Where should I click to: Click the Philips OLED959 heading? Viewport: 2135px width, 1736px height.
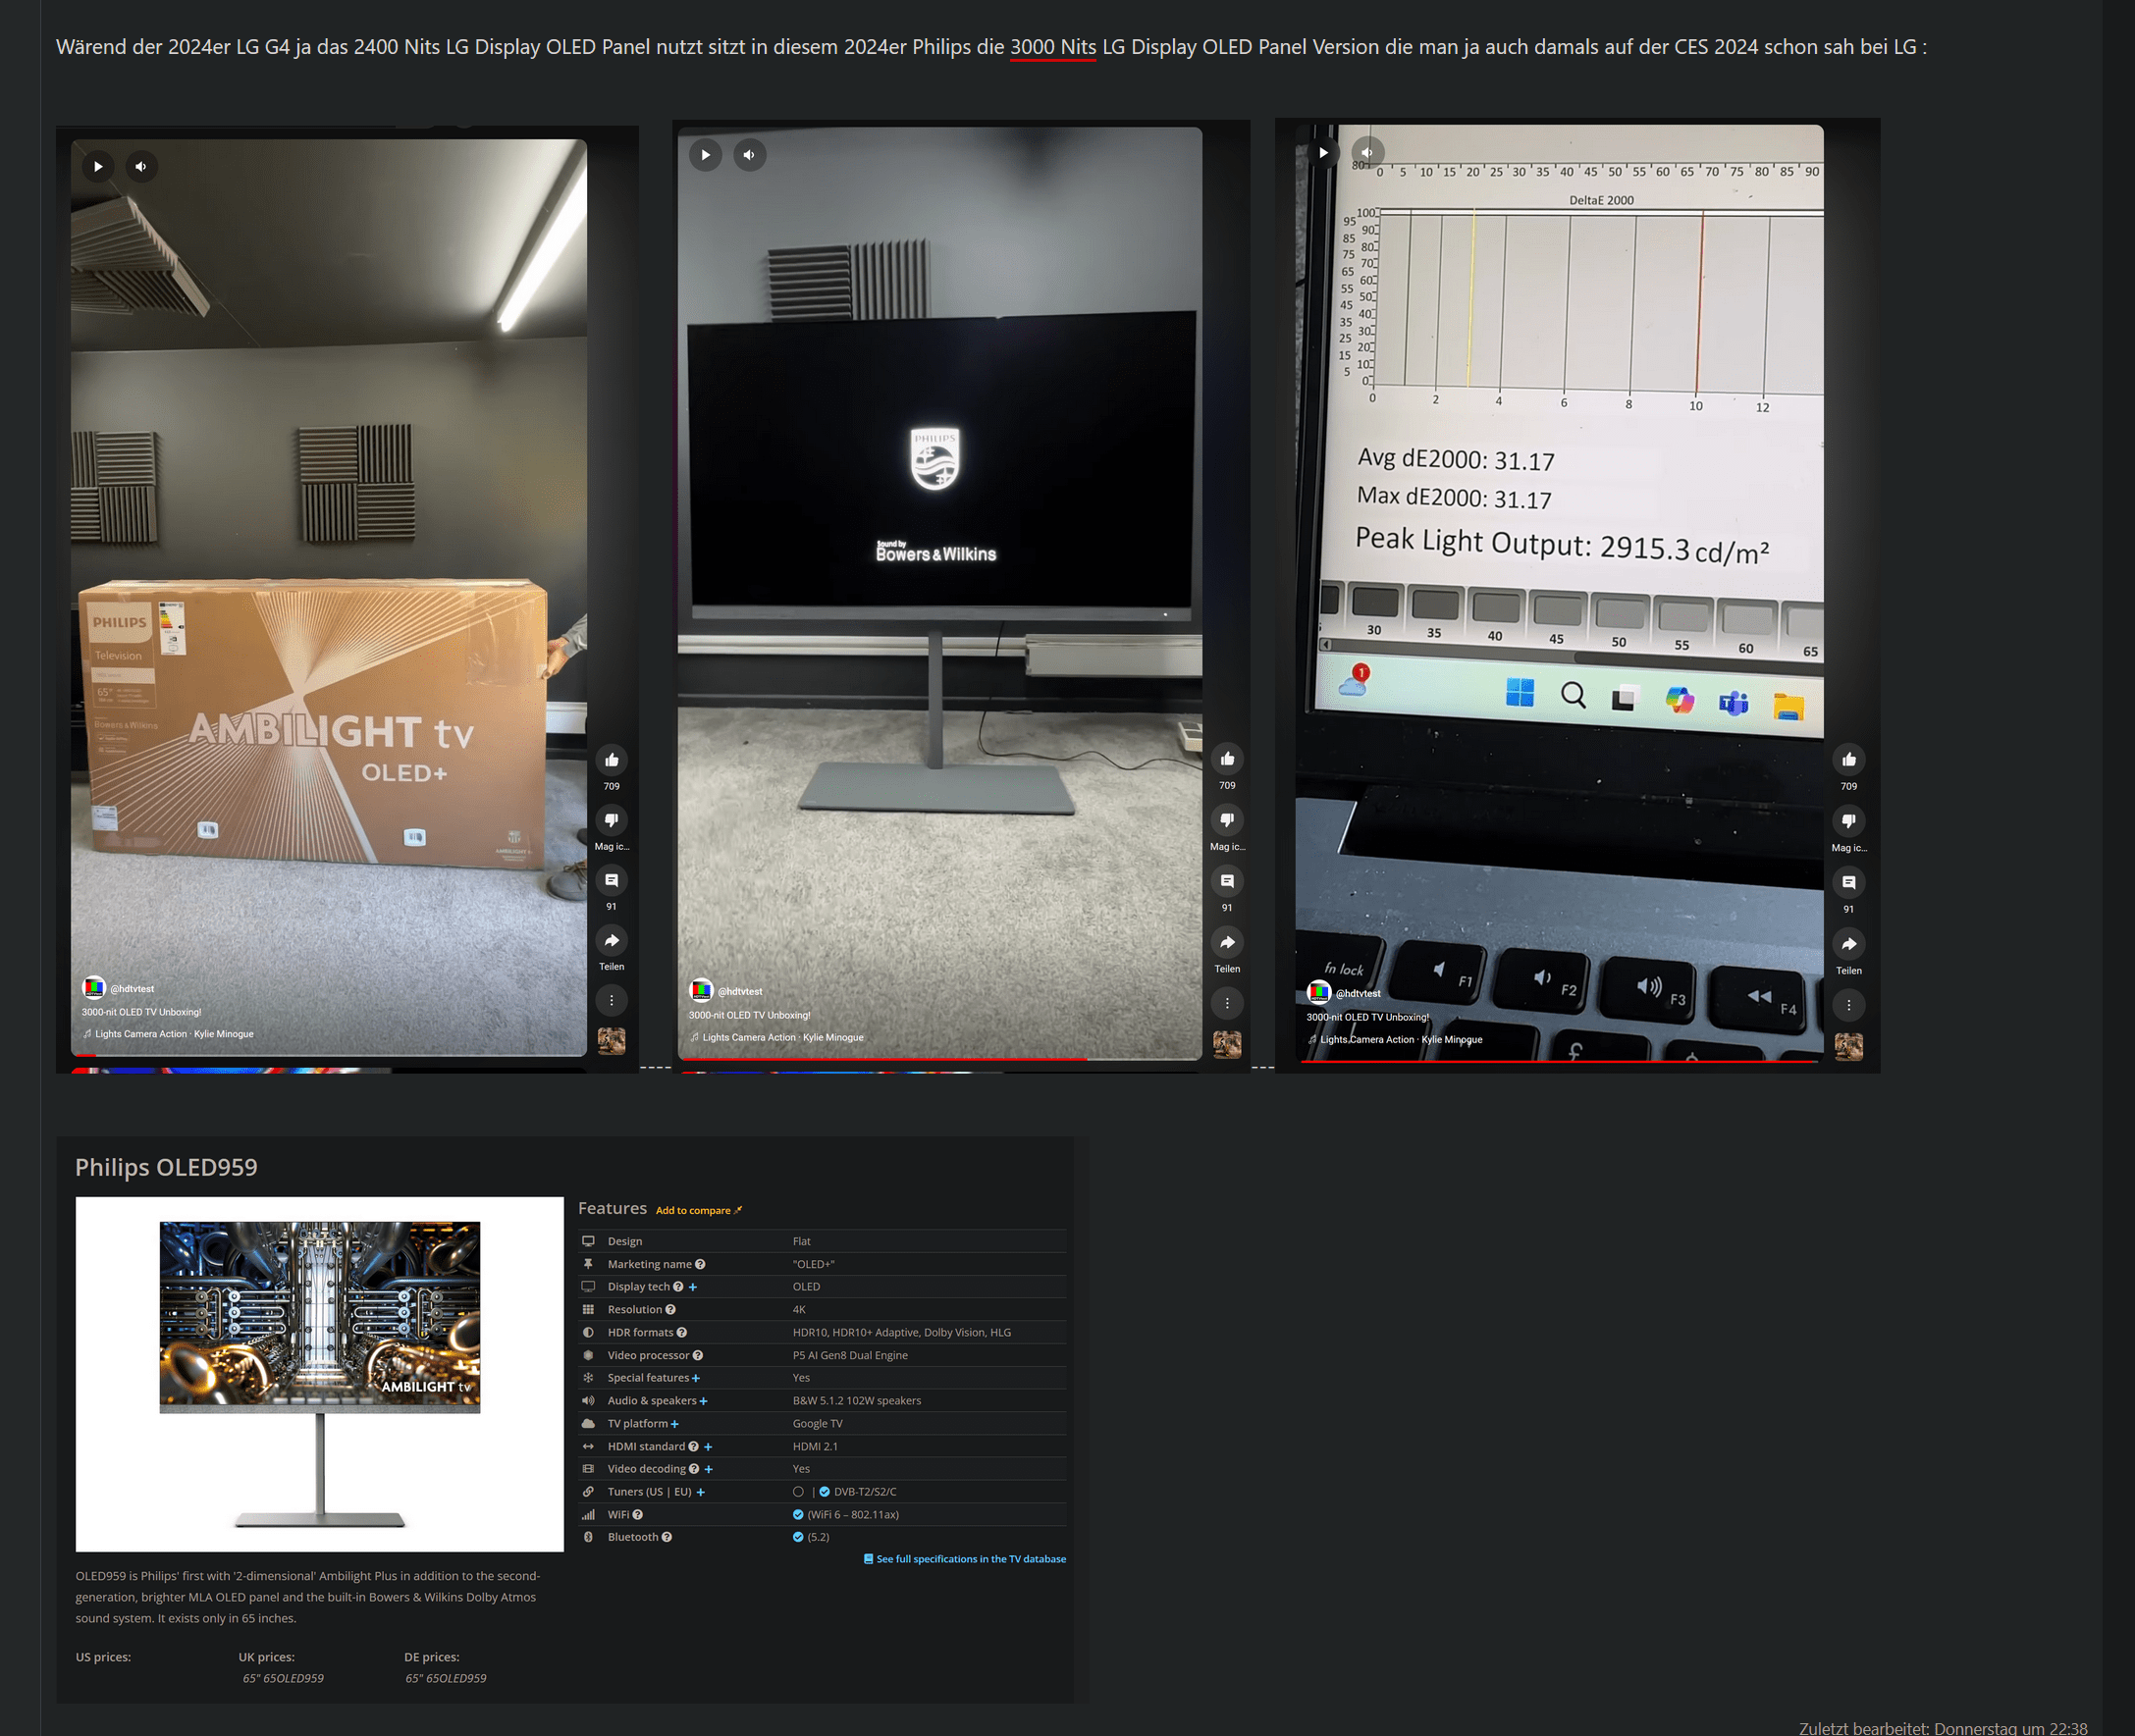(x=166, y=1167)
